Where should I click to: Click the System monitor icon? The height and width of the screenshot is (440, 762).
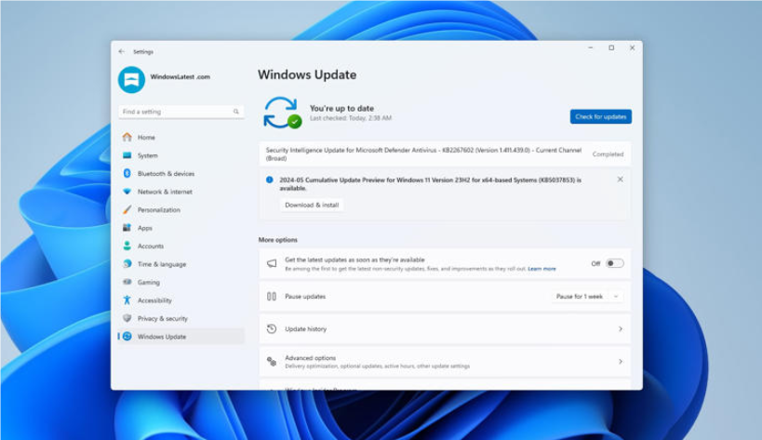coord(127,155)
